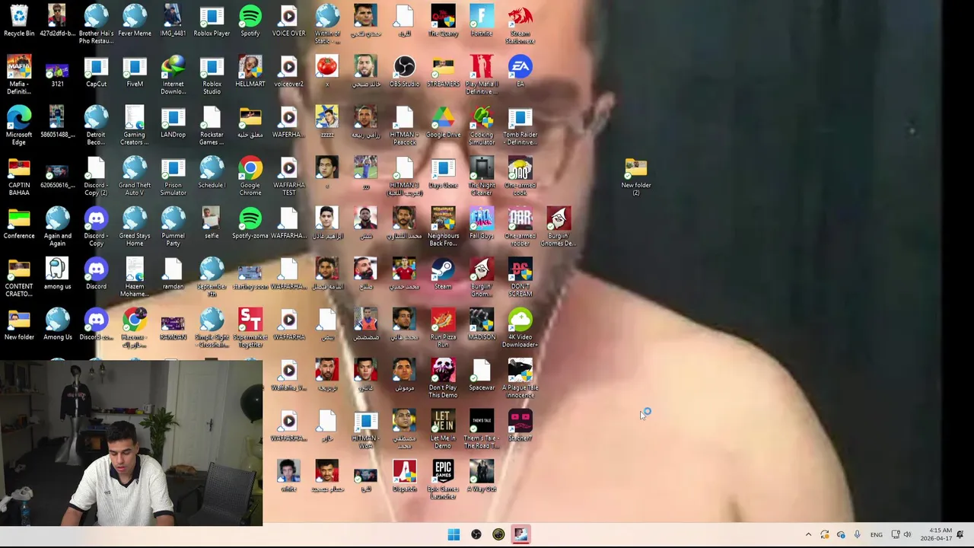Open the volume speaker tray icon

click(907, 534)
